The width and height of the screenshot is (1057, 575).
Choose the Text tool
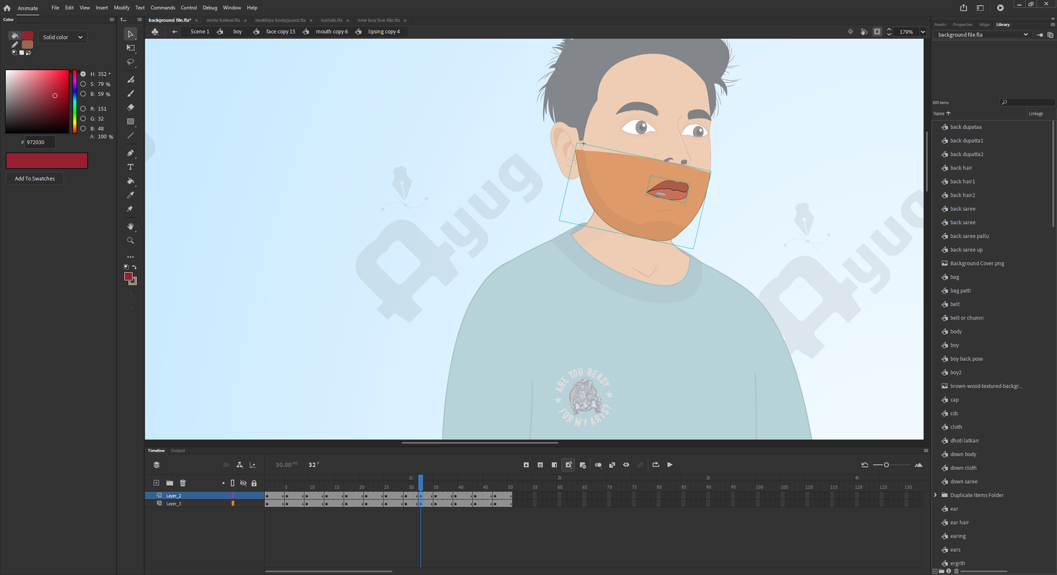130,167
